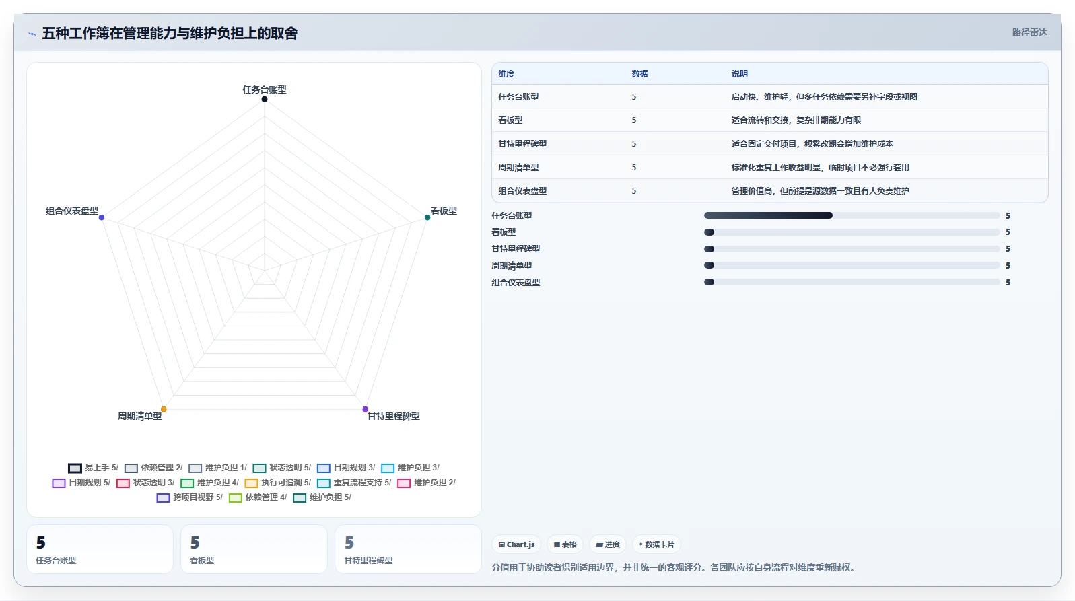The image size is (1075, 601).
Task: Click the 路径雷达 label in header
Action: point(1029,32)
